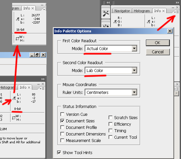This screenshot has height=159, width=181.
Task: Click the tools wrench icon in dock
Action: click(106, 13)
